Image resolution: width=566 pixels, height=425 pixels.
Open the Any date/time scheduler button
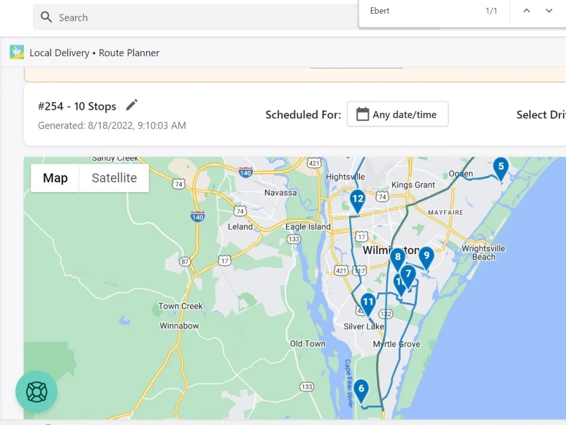[x=397, y=114]
